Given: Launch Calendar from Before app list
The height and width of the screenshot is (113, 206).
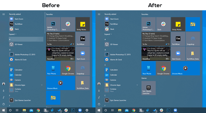Looking at the screenshot, I should click(x=26, y=75).
